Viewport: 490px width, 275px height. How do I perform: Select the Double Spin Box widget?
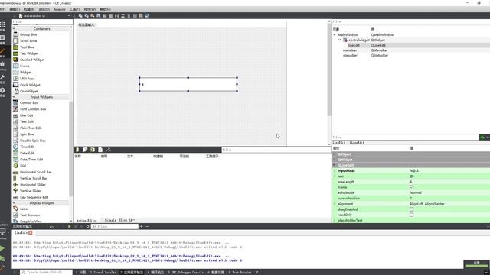coord(29,141)
